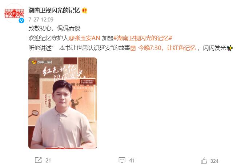Open the 湖南卫视闪光的记忆 profile avatar
Viewport: 245px width, 165px height.
pyautogui.click(x=14, y=13)
